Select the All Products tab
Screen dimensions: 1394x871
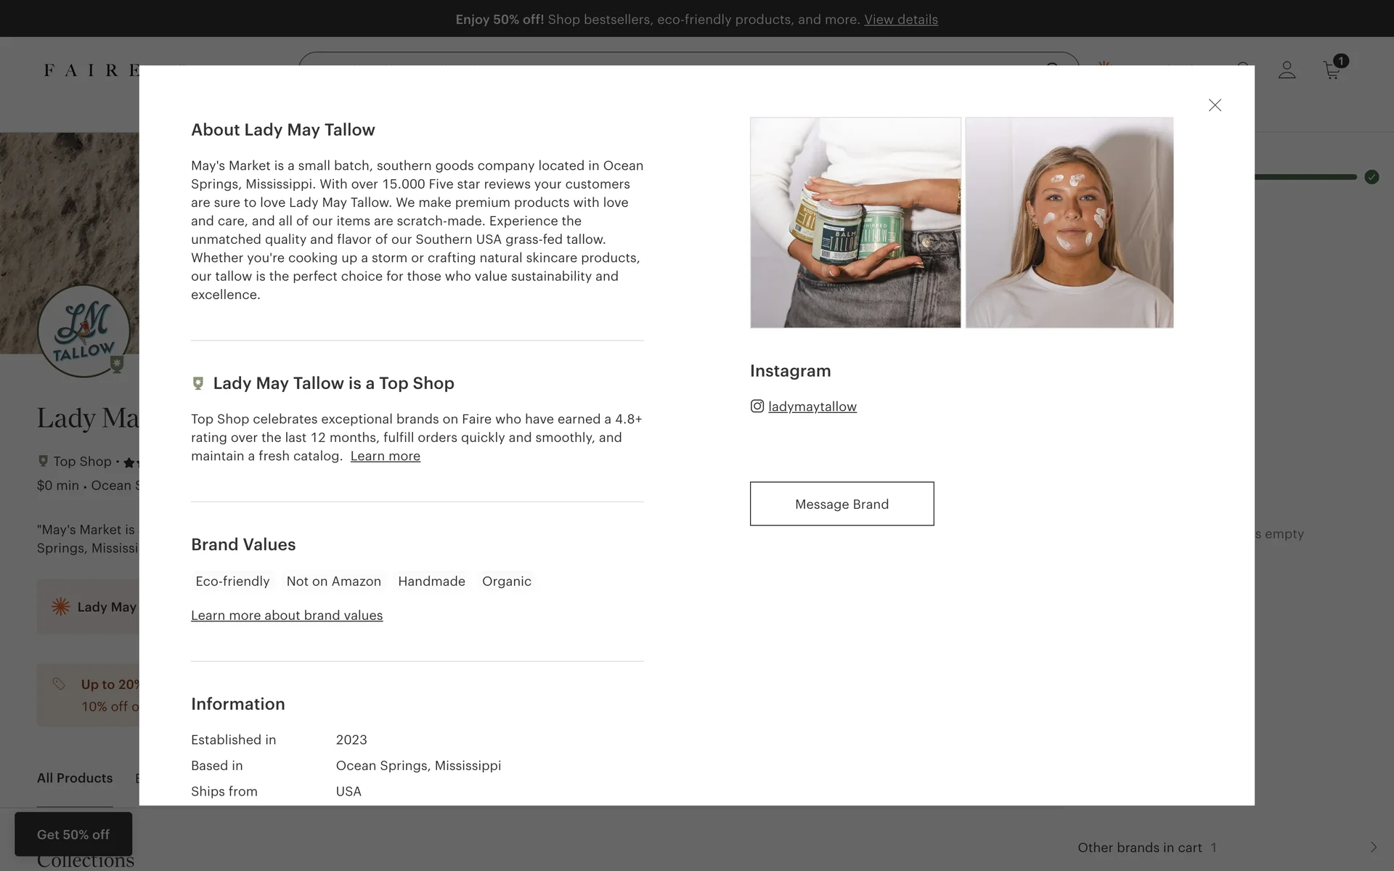(75, 778)
